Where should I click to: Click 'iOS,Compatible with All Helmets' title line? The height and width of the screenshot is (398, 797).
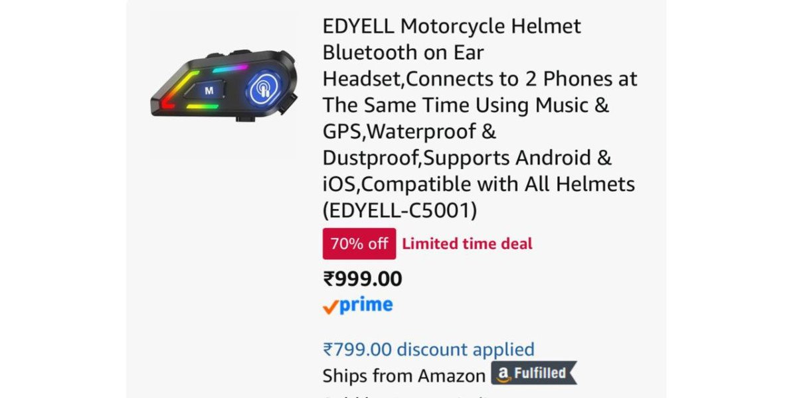(479, 184)
